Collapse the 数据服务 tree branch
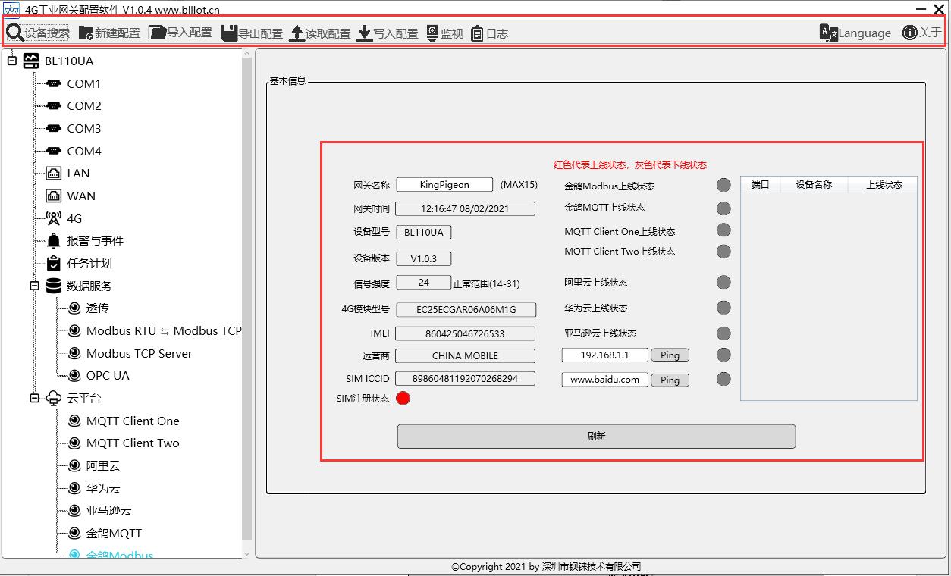This screenshot has width=951, height=576. [34, 286]
